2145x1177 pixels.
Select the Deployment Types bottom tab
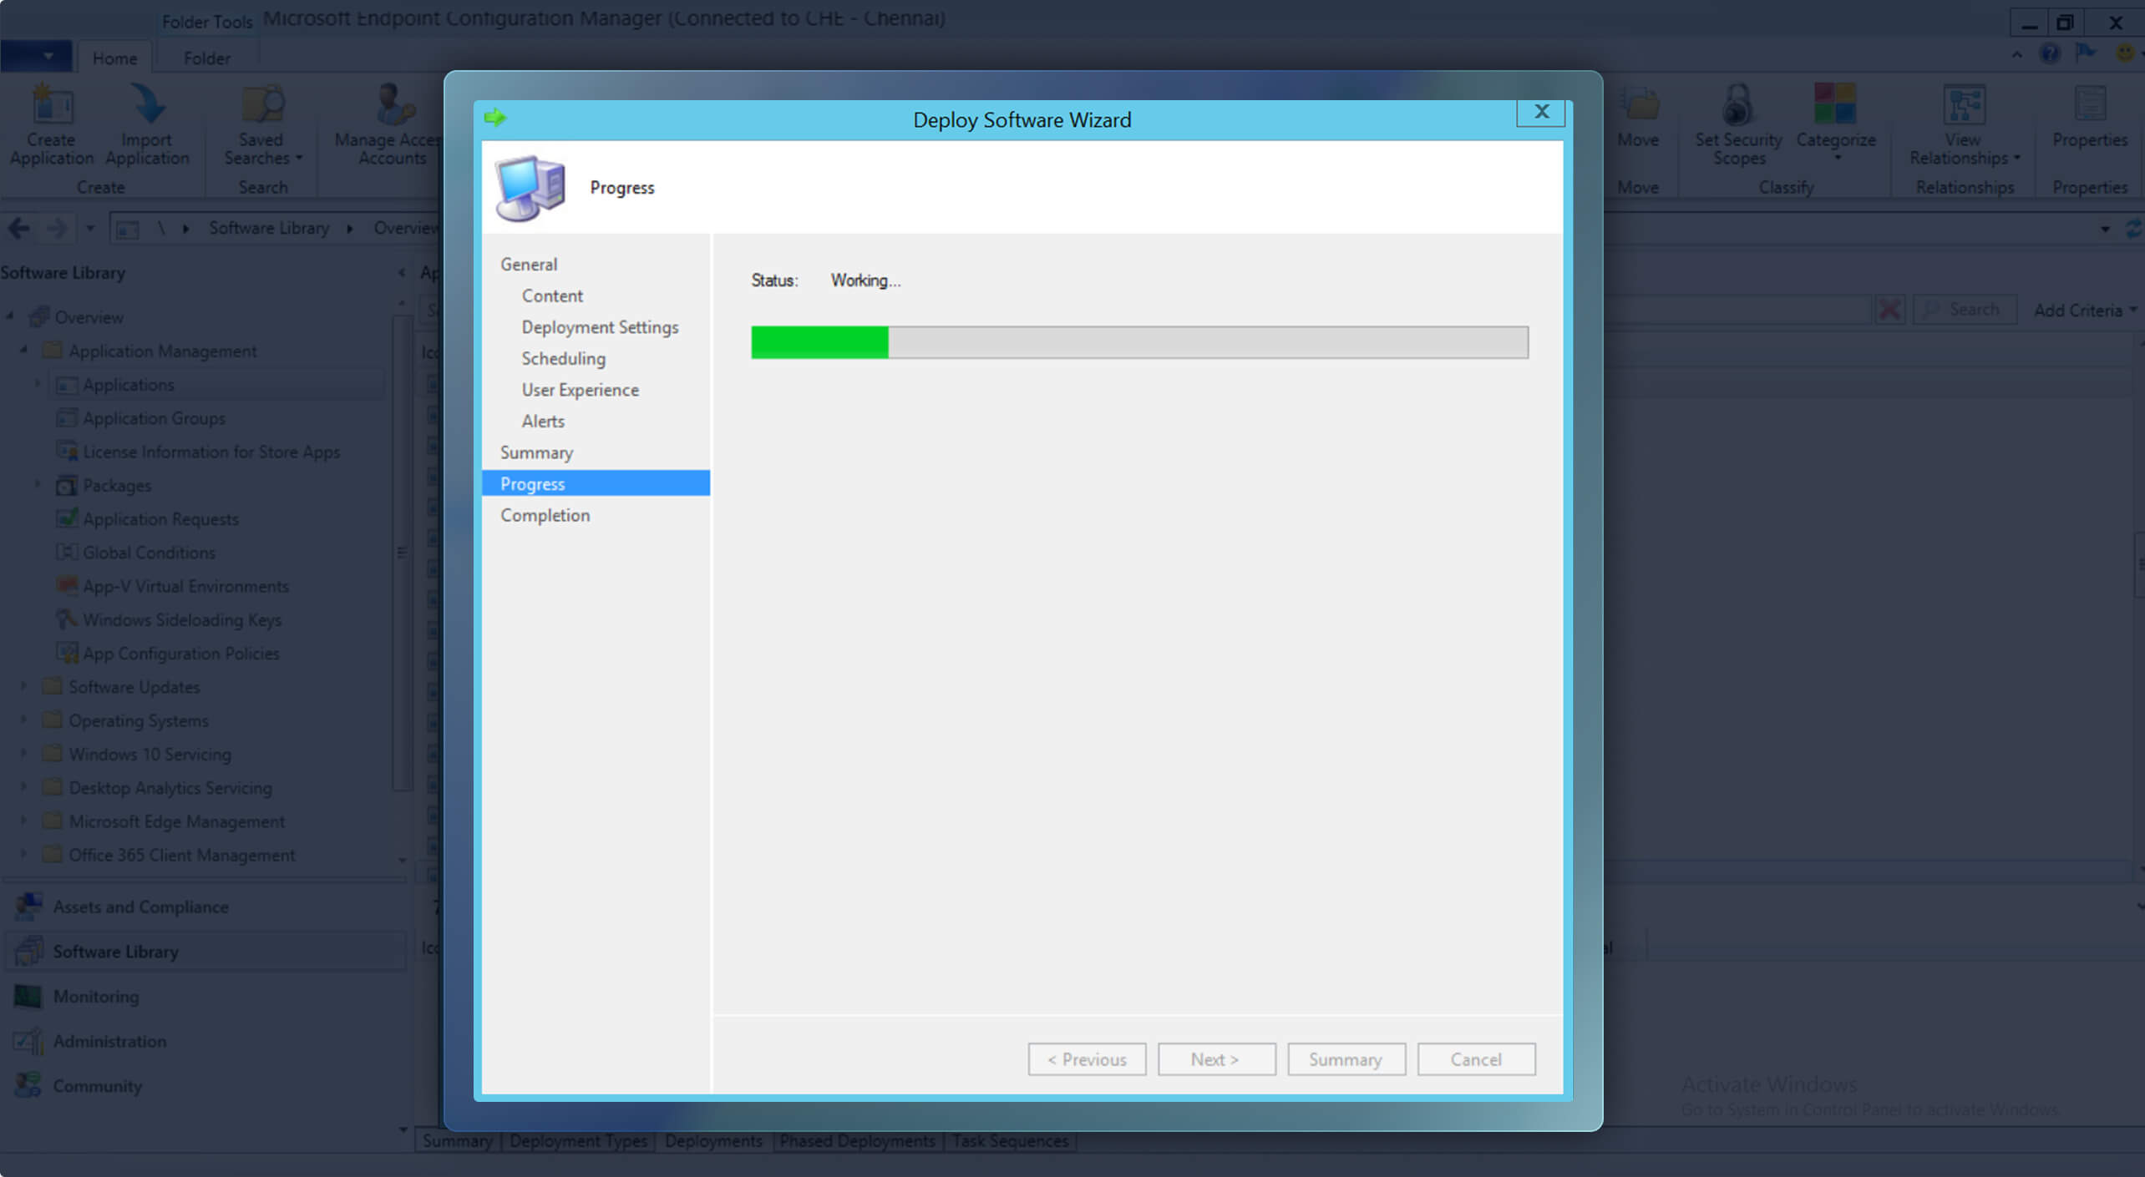pyautogui.click(x=578, y=1140)
